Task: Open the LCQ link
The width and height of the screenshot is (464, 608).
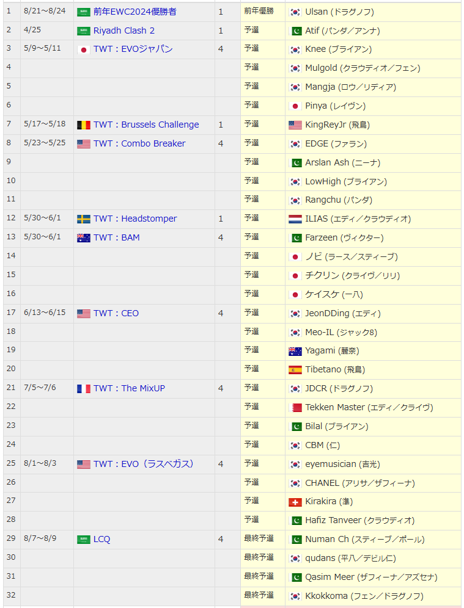Action: point(101,540)
